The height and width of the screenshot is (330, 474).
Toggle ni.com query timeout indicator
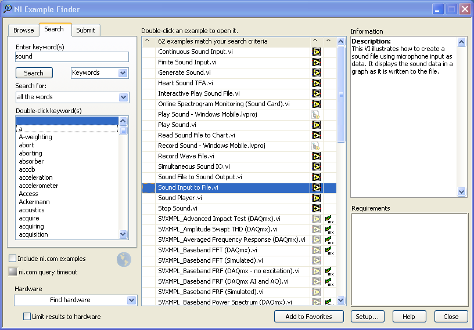tap(13, 272)
